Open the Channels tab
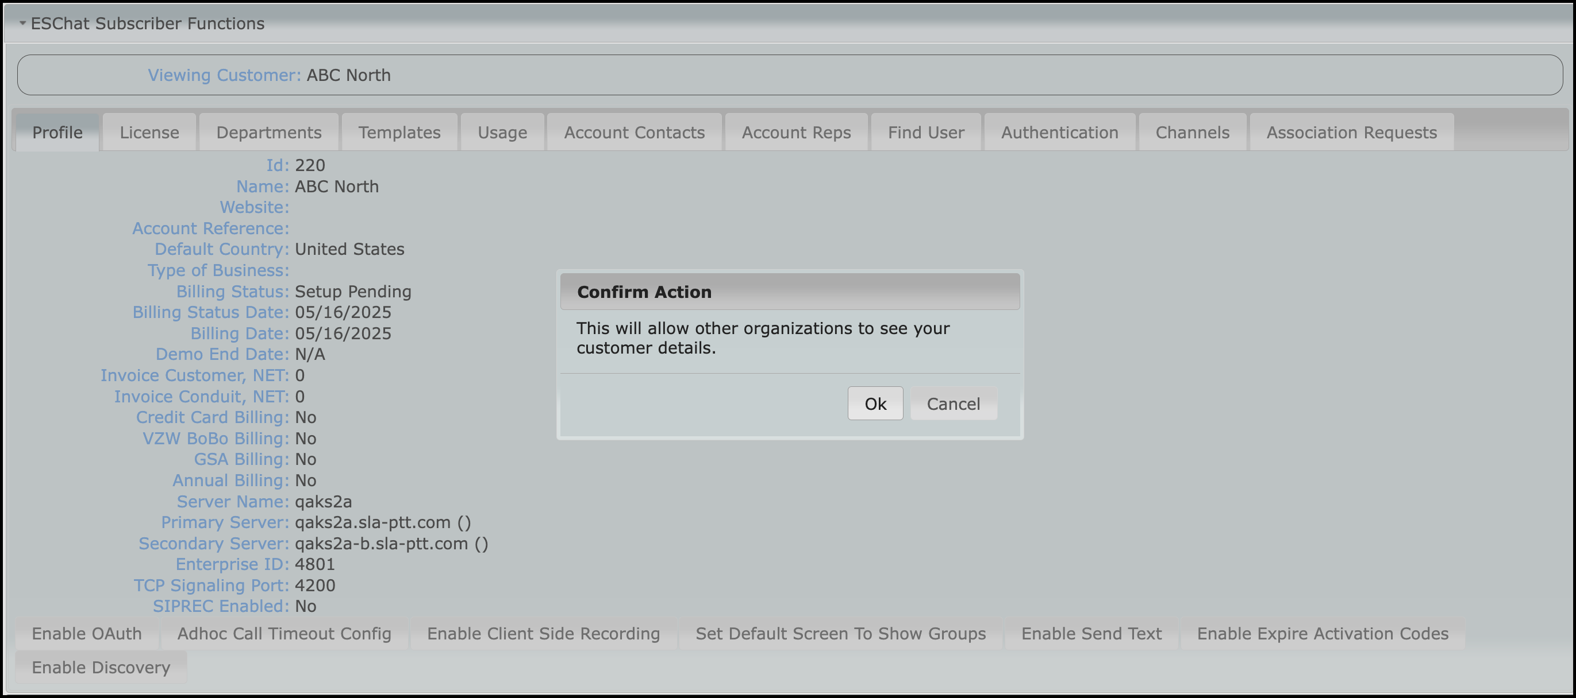Image resolution: width=1576 pixels, height=698 pixels. click(1193, 132)
